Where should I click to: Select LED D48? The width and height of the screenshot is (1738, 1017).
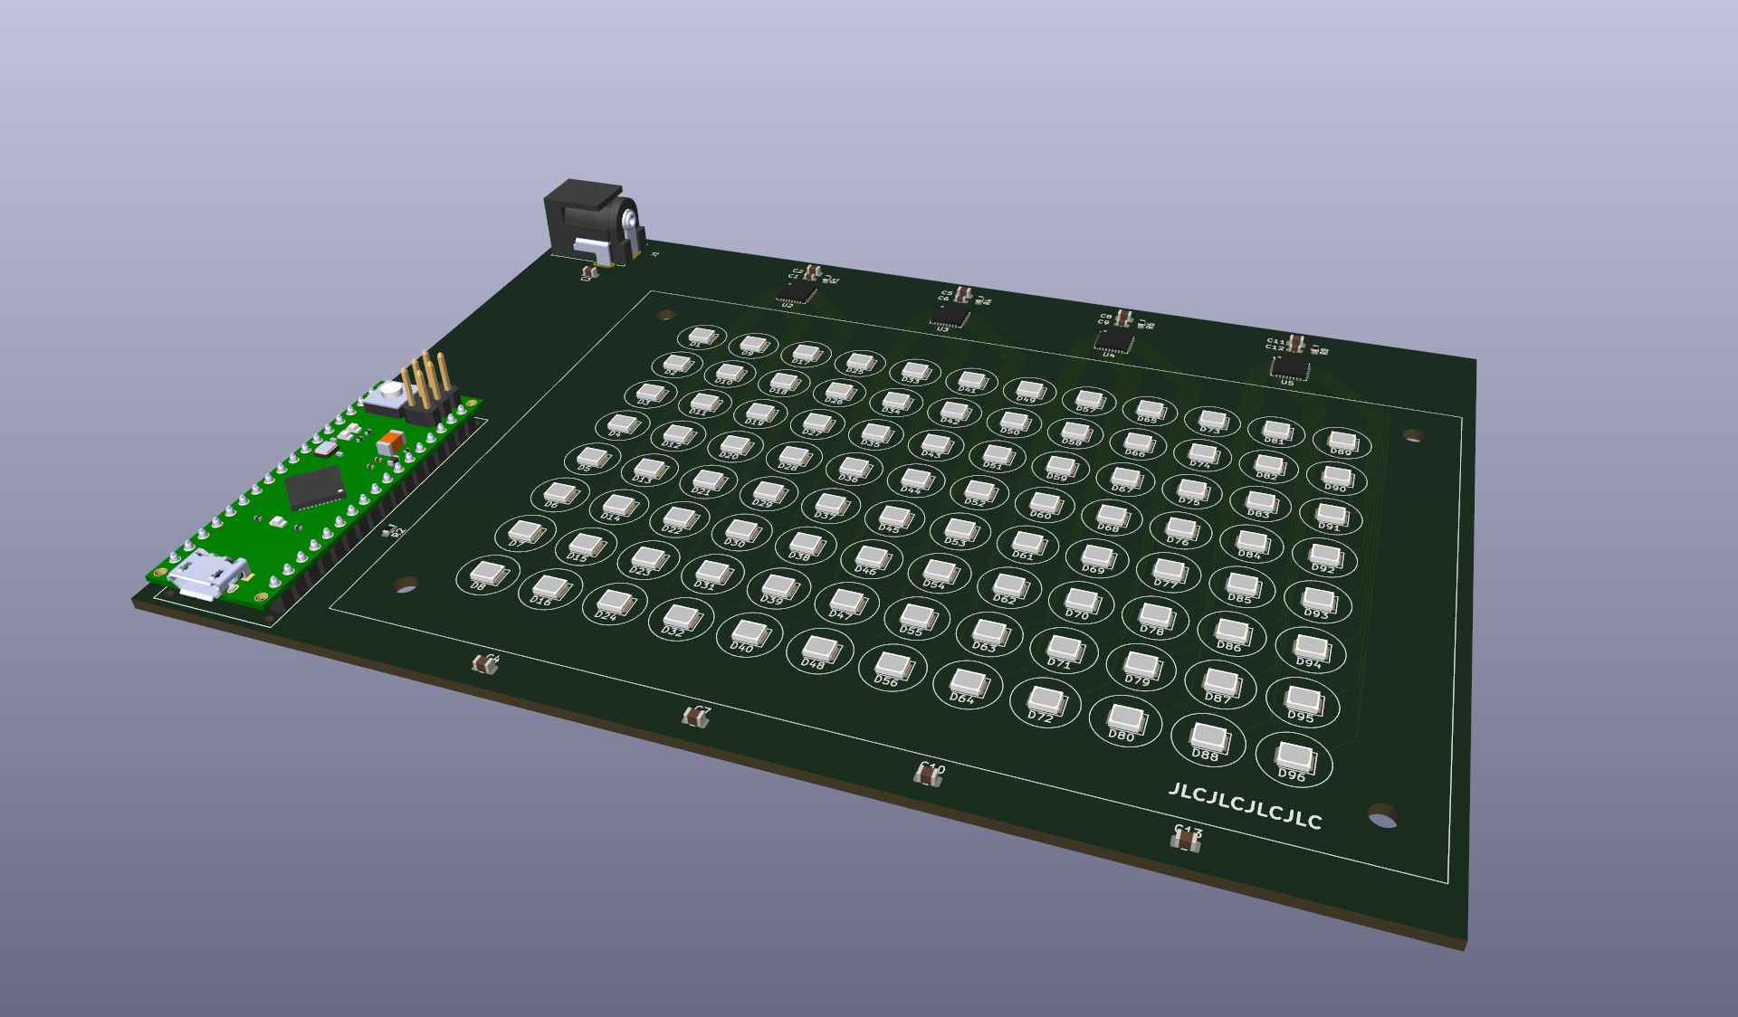coord(821,649)
